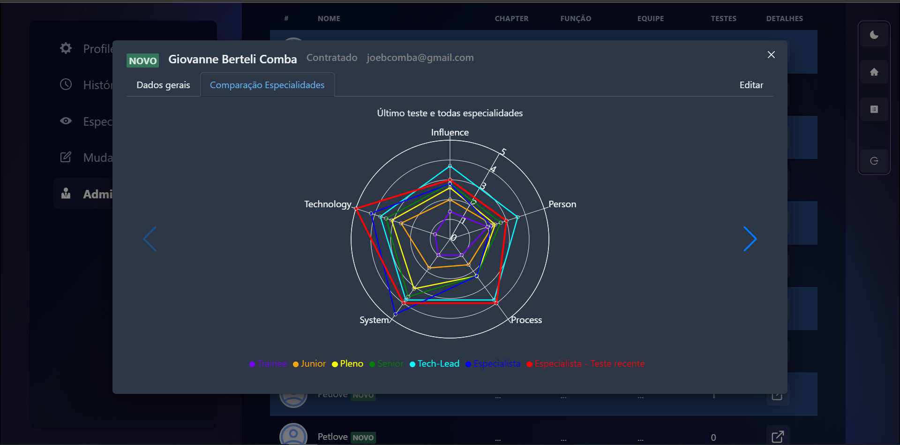
Task: Switch to the Dados gerais tab
Action: pyautogui.click(x=163, y=85)
